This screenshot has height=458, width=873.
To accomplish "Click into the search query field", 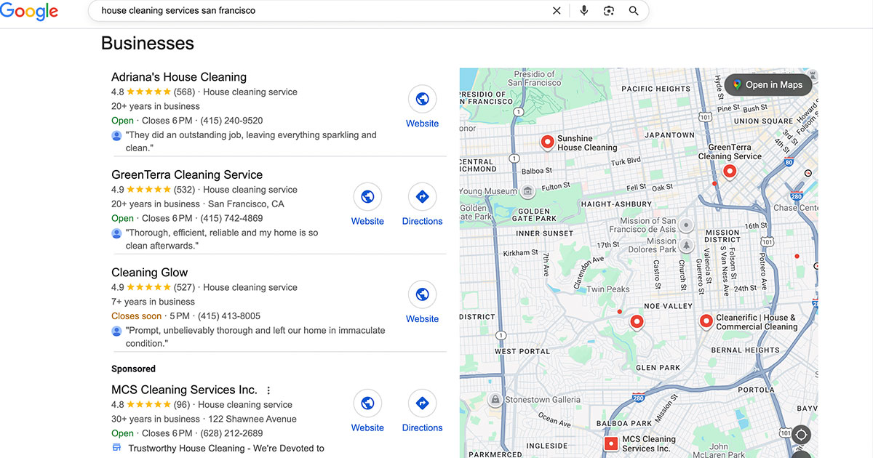I will [320, 11].
